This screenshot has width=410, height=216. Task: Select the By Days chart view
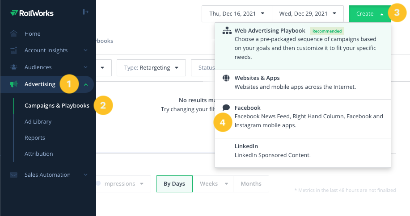pos(174,184)
